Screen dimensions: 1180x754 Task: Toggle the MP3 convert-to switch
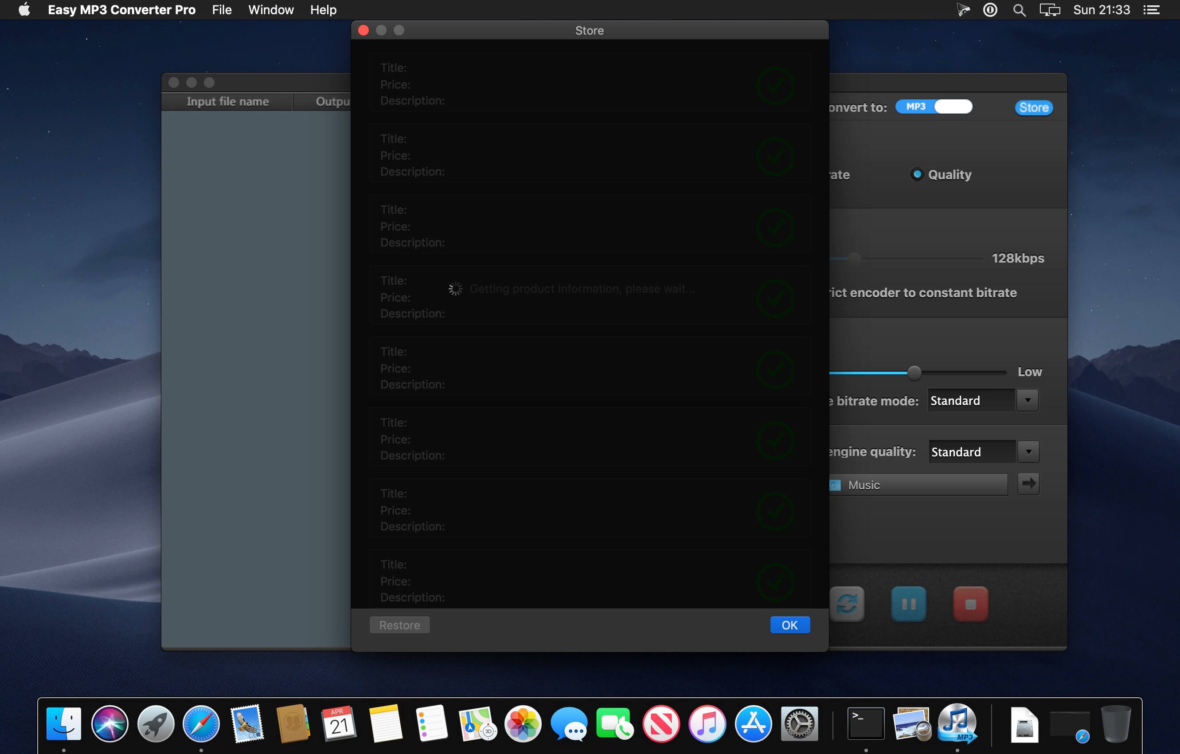[x=934, y=106]
